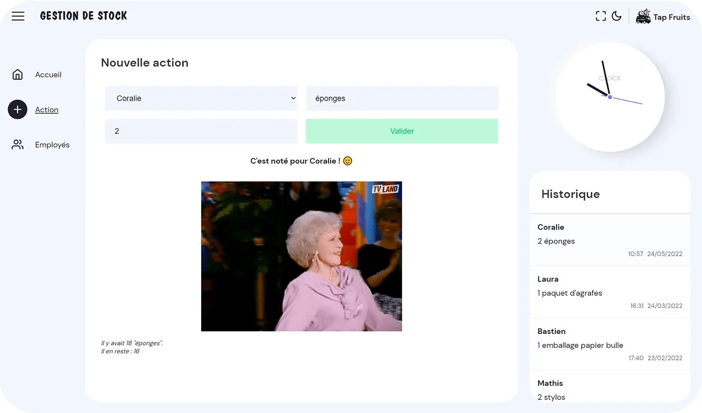702x413 pixels.
Task: Click the dancing woman GIF image
Action: click(301, 256)
